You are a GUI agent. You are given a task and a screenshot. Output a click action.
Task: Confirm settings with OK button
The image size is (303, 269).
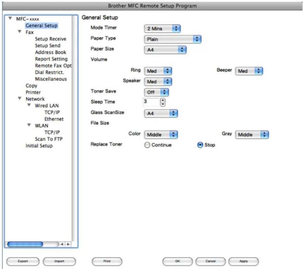pyautogui.click(x=178, y=261)
